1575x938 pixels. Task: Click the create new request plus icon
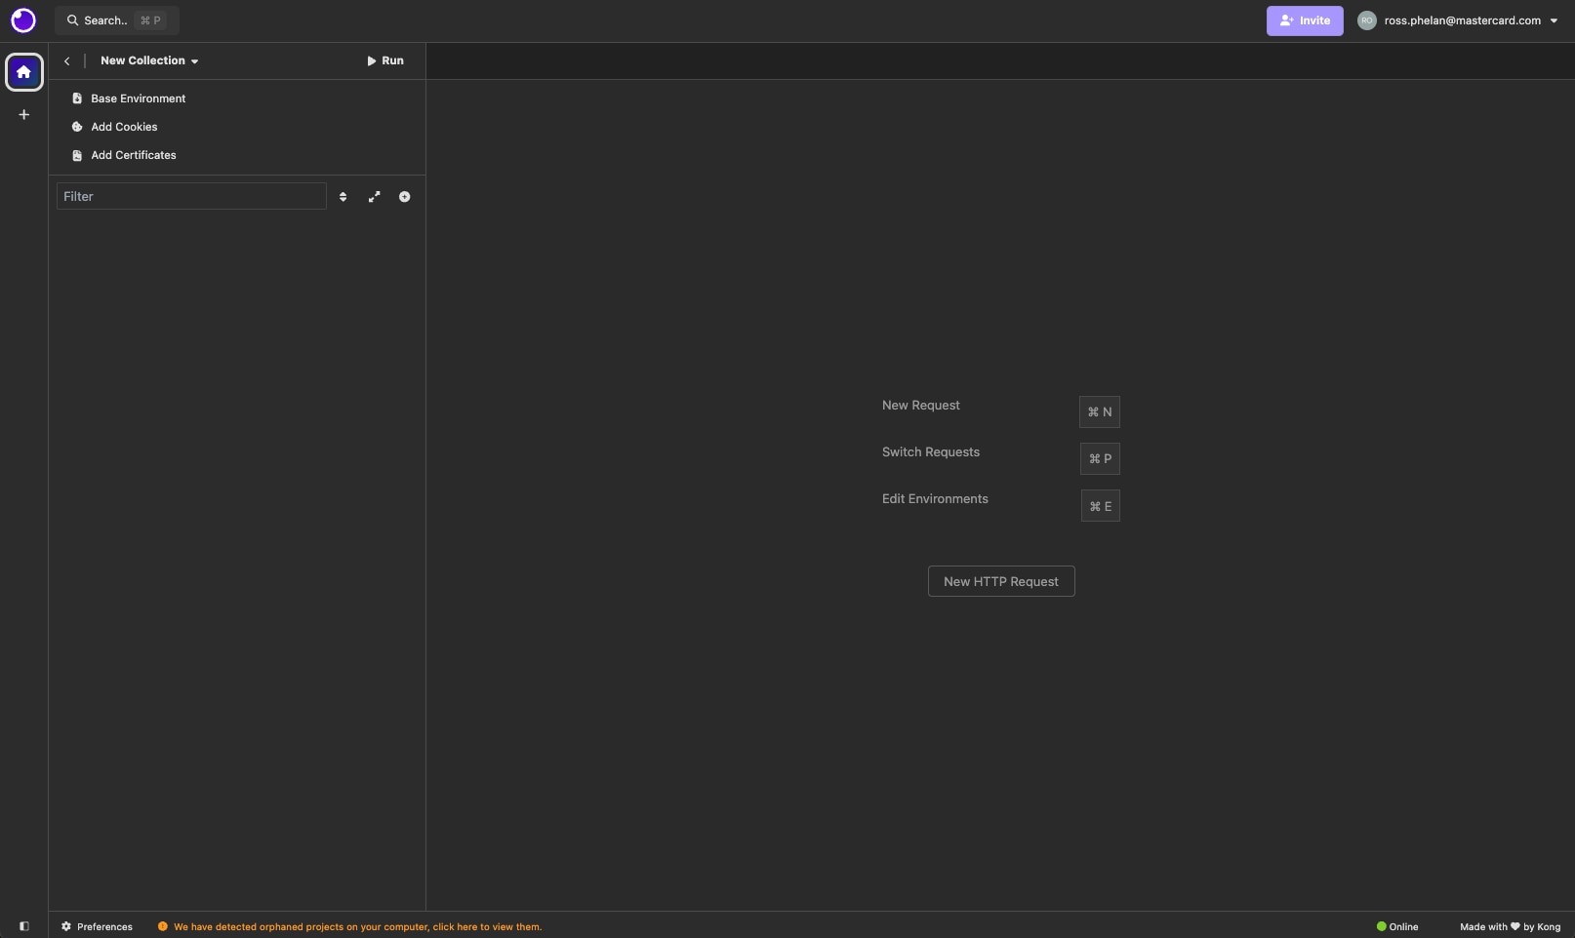(x=404, y=197)
